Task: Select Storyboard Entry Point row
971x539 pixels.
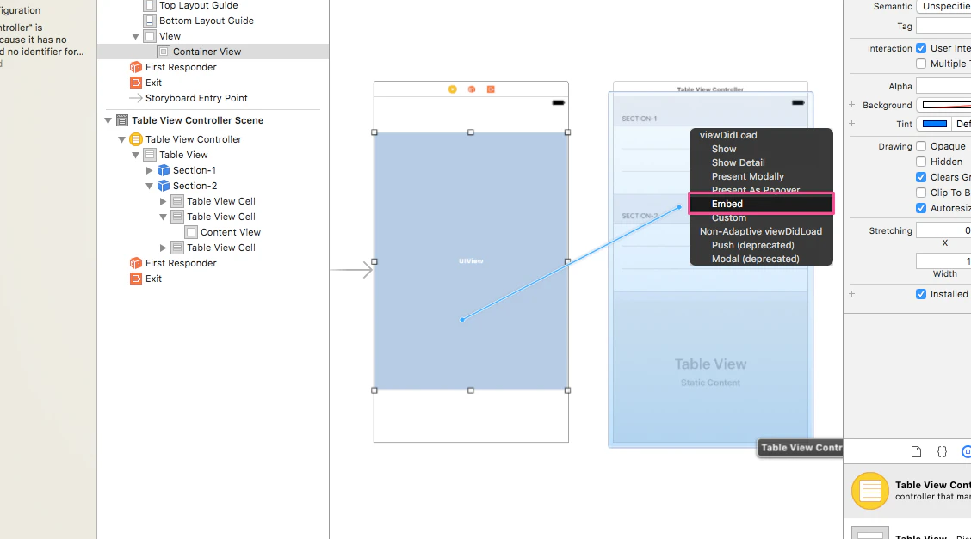Action: coord(196,98)
